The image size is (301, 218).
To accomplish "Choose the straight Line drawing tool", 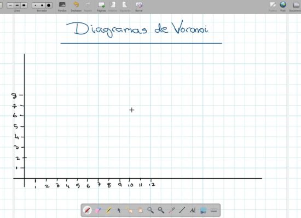I will 182,210.
